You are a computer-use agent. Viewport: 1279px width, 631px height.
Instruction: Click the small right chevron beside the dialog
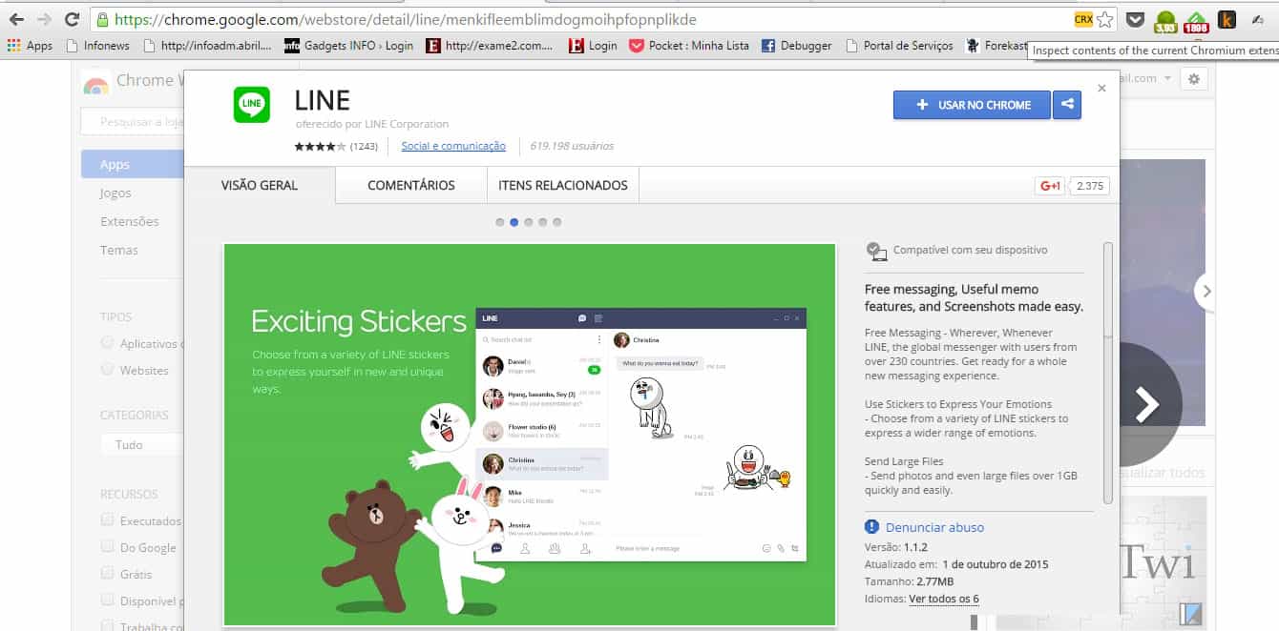point(1207,292)
